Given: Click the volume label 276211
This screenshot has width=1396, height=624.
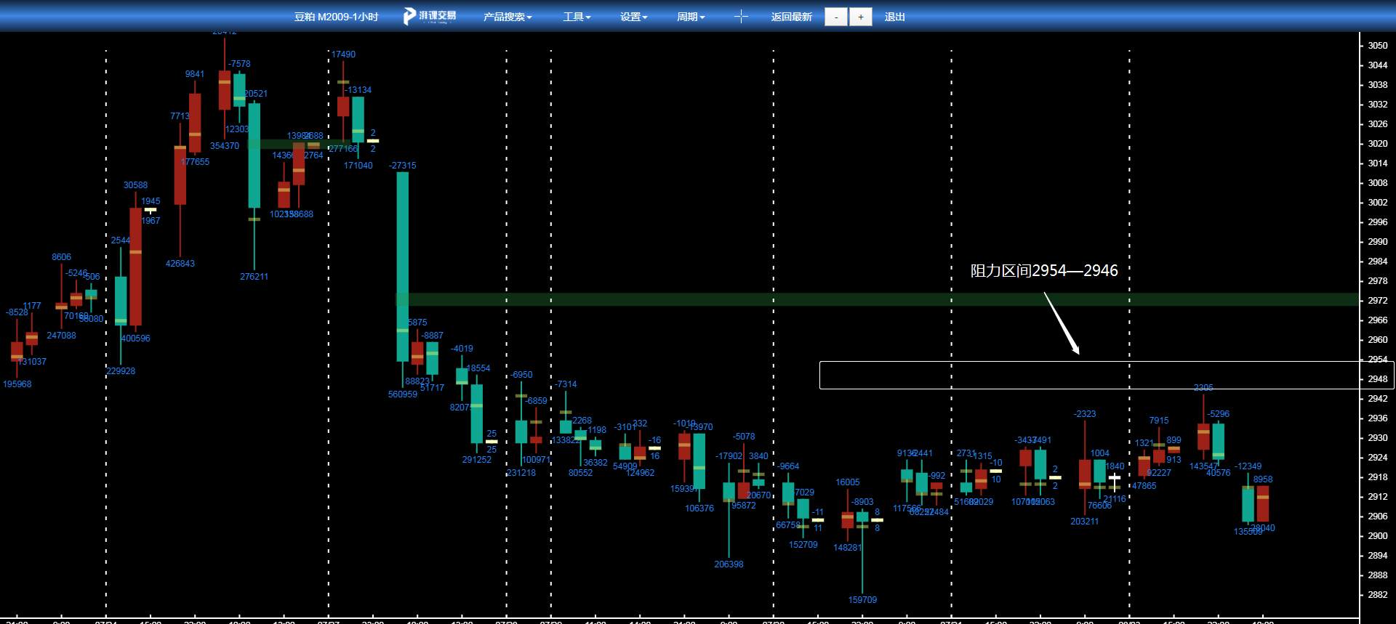Looking at the screenshot, I should [x=254, y=277].
